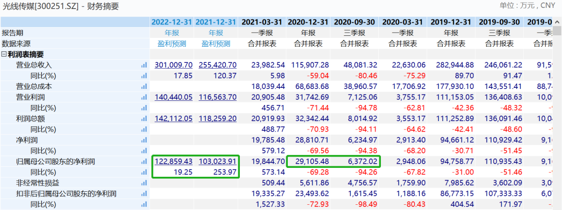Click forecast growth value 19.25
This screenshot has width=562, height=210.
point(184,173)
